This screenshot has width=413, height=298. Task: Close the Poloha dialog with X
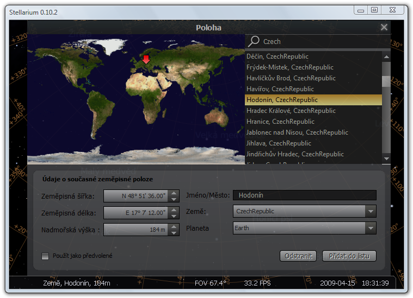384,27
